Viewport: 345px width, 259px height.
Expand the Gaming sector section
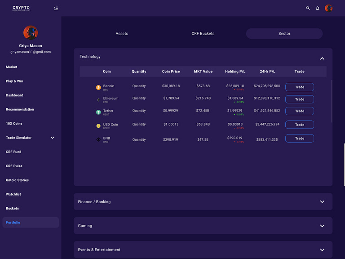coord(322,226)
